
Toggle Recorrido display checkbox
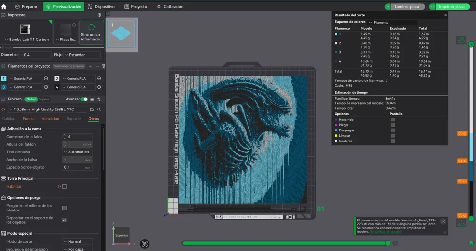pos(393,120)
